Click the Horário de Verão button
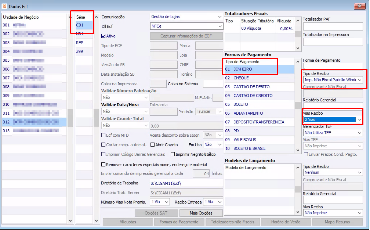 286,222
